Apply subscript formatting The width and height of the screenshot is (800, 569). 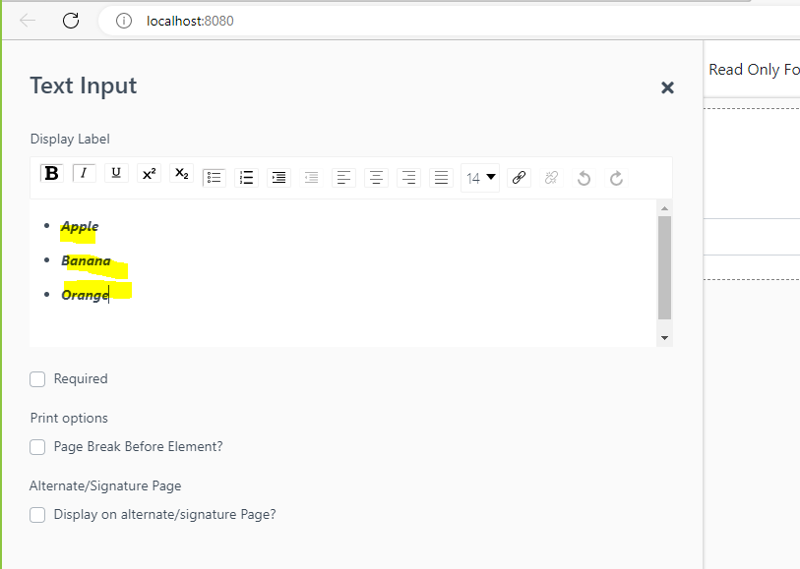pos(182,173)
